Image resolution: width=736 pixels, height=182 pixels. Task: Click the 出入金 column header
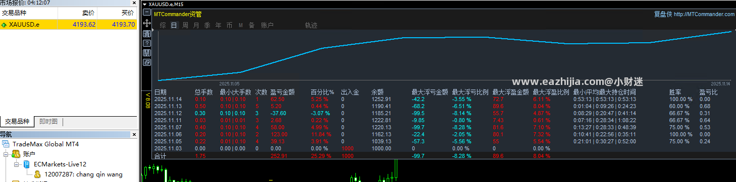click(350, 93)
